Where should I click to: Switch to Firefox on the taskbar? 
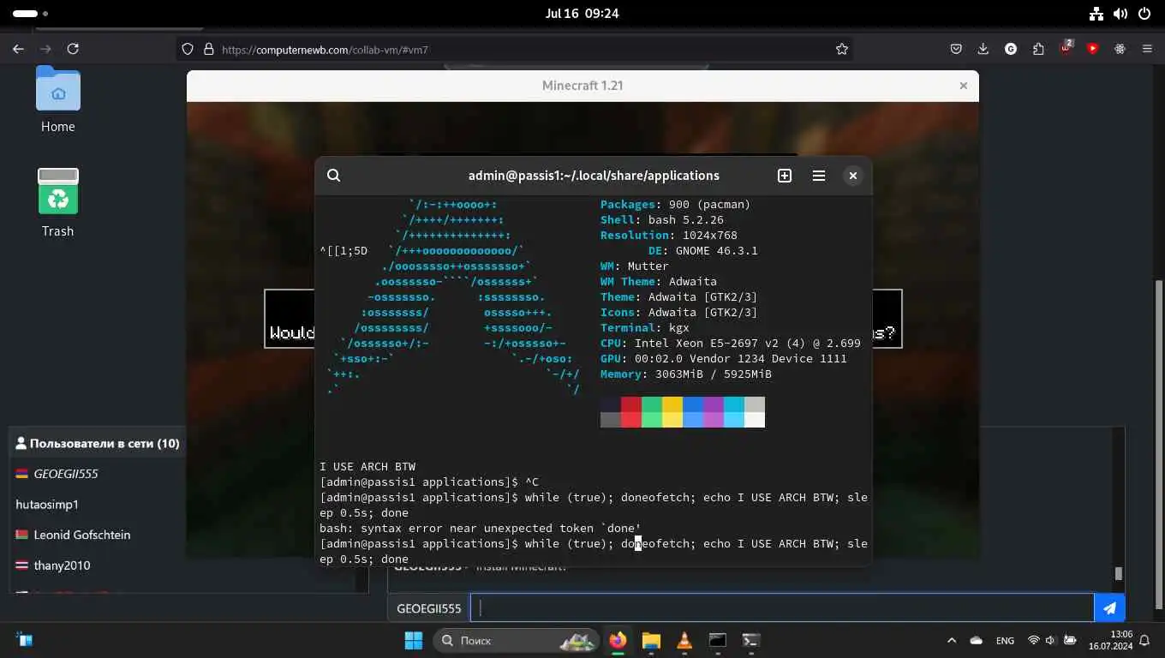point(618,640)
